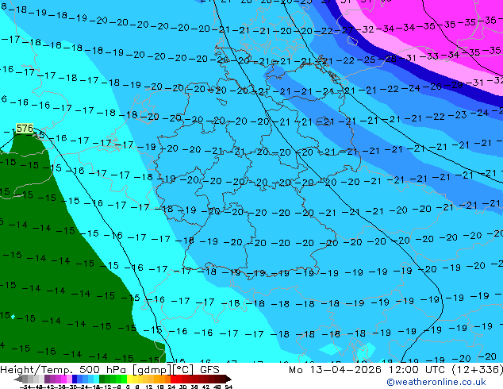Viewport: 503px width, 389px height.
Task: Open the weatheronline.co.uk copyright link
Action: [436, 382]
